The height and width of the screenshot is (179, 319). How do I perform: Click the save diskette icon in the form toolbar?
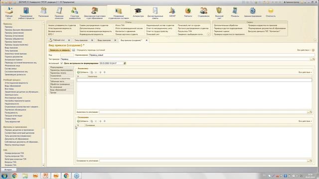click(x=74, y=50)
